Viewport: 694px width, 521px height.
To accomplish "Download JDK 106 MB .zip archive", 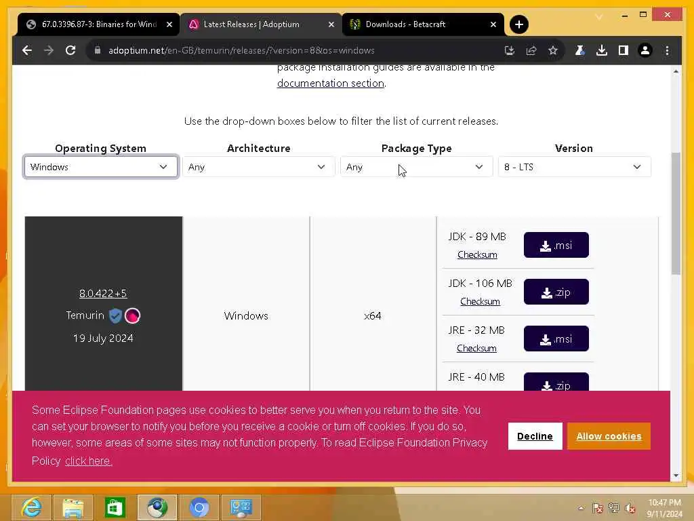I will pos(556,292).
